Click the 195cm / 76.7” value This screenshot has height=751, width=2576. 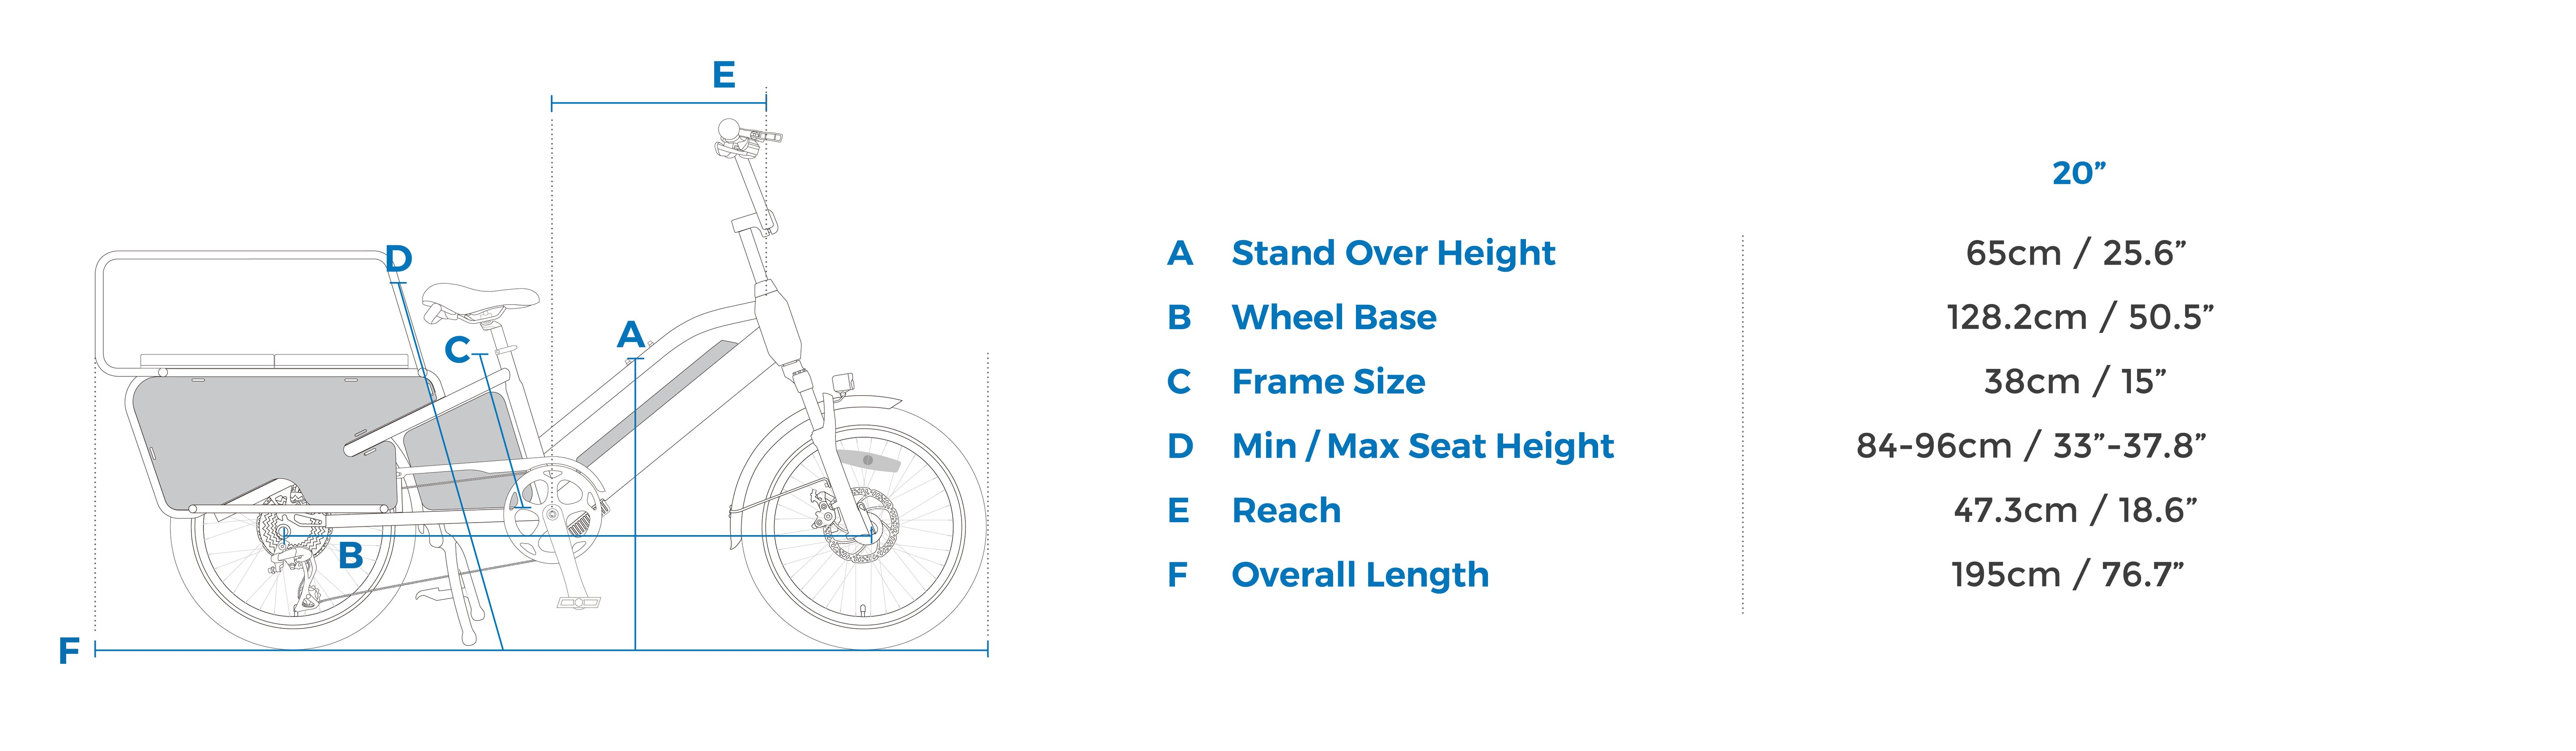coord(2067,575)
